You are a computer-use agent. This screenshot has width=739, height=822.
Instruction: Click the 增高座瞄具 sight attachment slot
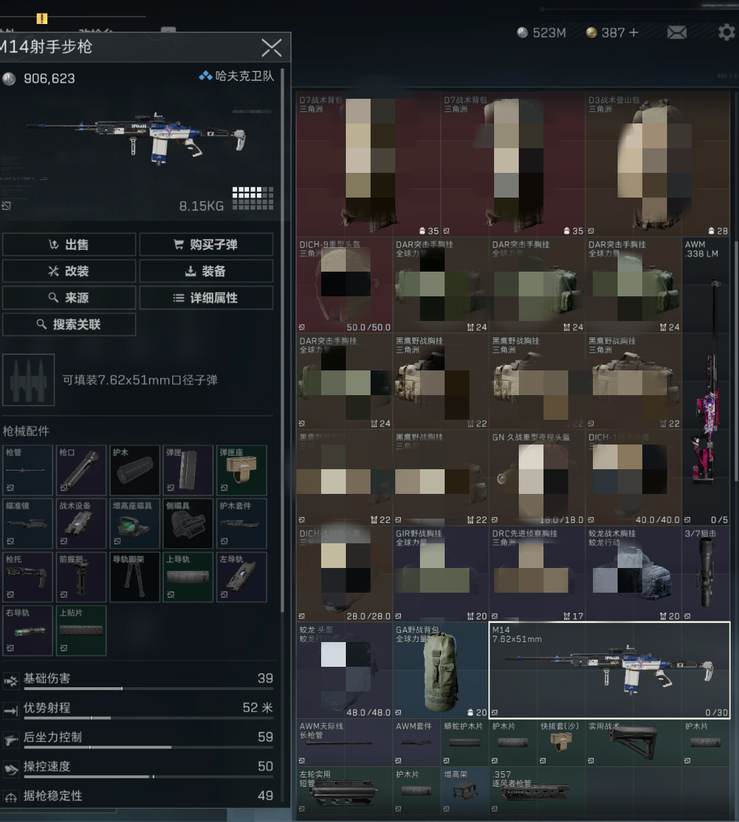pyautogui.click(x=134, y=524)
